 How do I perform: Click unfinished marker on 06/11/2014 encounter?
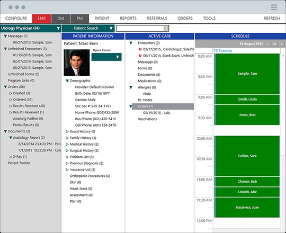pyautogui.click(x=140, y=56)
